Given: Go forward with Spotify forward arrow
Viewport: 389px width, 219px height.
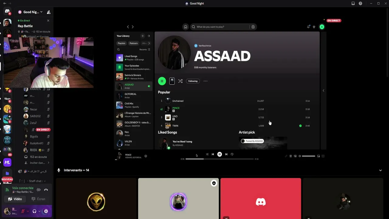Looking at the screenshot, I should (133, 27).
